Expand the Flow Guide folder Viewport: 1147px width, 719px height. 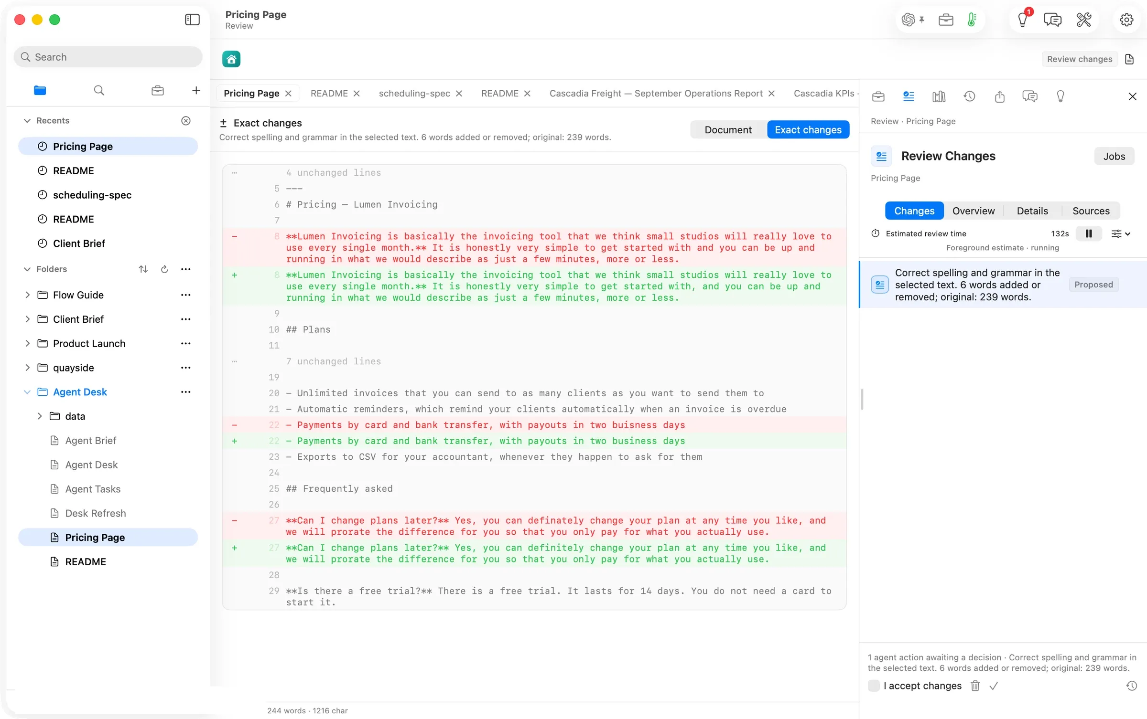pyautogui.click(x=27, y=295)
